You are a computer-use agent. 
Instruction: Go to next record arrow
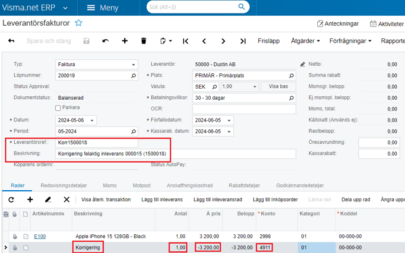[x=223, y=41]
